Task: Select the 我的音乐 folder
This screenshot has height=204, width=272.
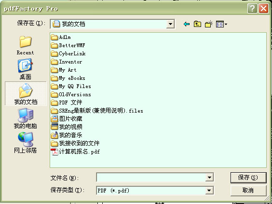Action: pos(67,135)
